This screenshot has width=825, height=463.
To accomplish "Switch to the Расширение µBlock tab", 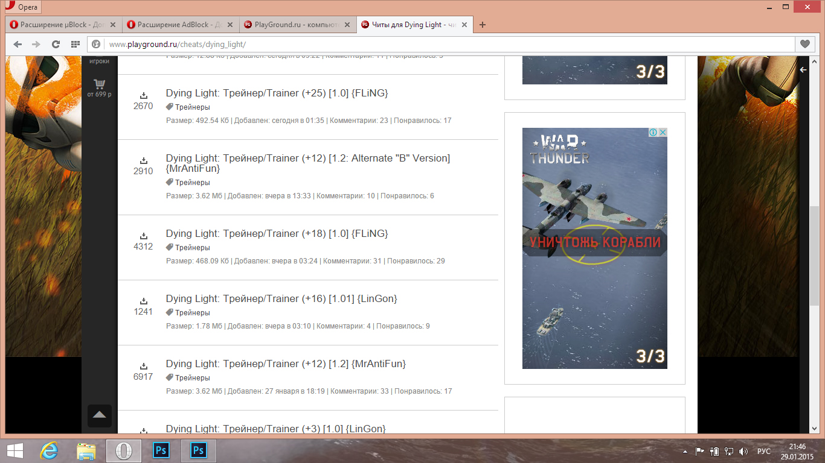I will click(x=63, y=25).
